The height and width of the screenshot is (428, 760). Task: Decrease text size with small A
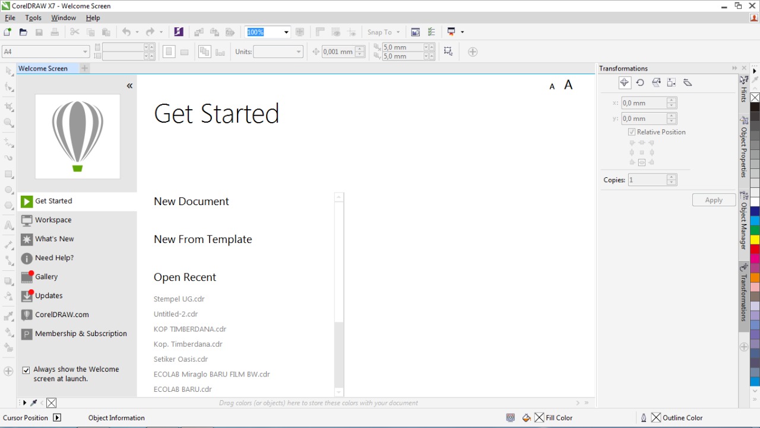click(x=552, y=87)
